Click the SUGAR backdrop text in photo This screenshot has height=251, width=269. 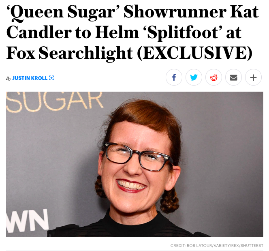pos(55,101)
